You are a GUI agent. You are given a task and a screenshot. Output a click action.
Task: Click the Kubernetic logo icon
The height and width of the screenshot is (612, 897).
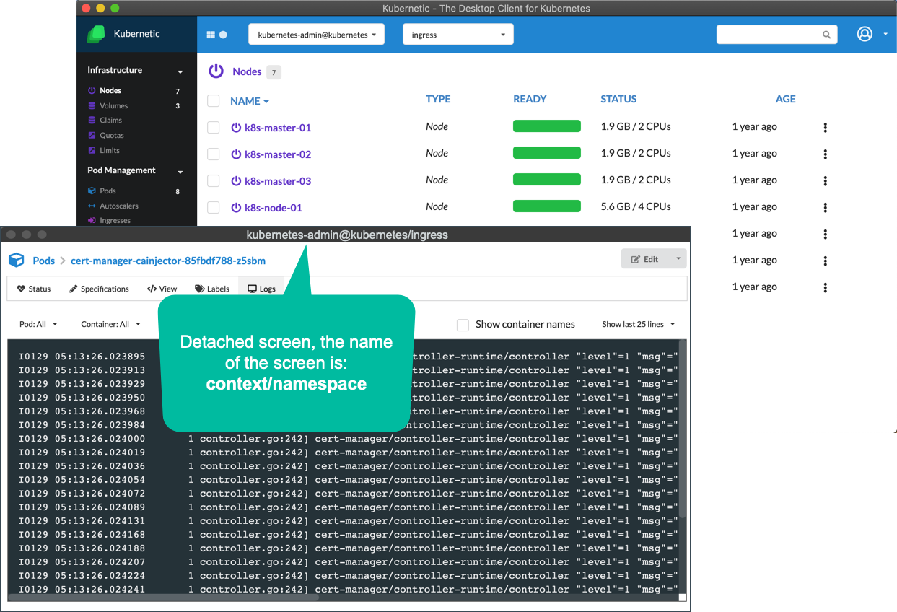tap(96, 34)
